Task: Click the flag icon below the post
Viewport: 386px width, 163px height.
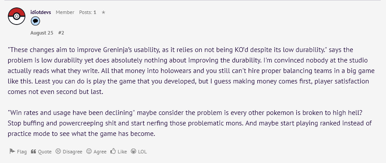Action: (x=12, y=151)
